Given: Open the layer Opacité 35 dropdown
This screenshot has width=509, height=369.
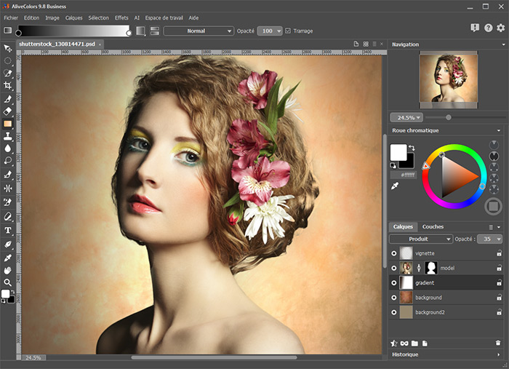Looking at the screenshot, I should tap(490, 239).
